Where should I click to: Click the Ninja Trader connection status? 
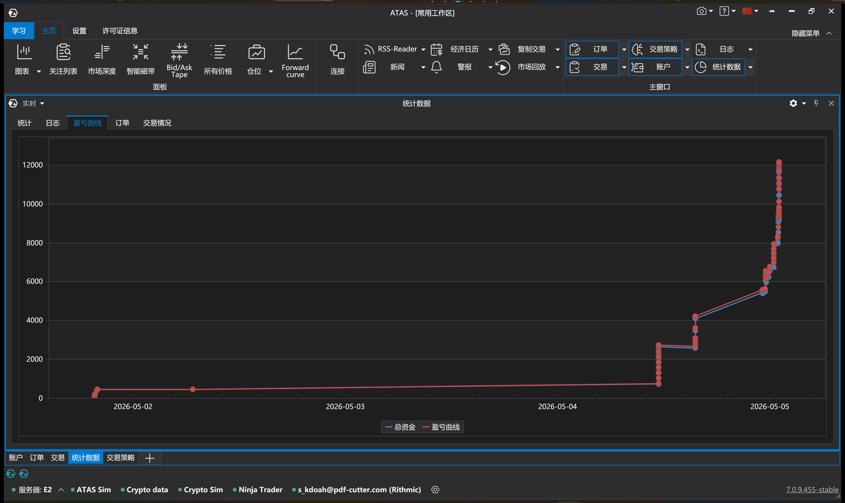258,489
